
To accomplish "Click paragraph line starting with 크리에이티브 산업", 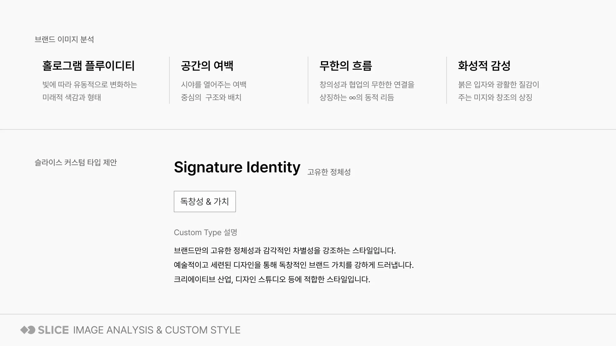I will tap(272, 280).
